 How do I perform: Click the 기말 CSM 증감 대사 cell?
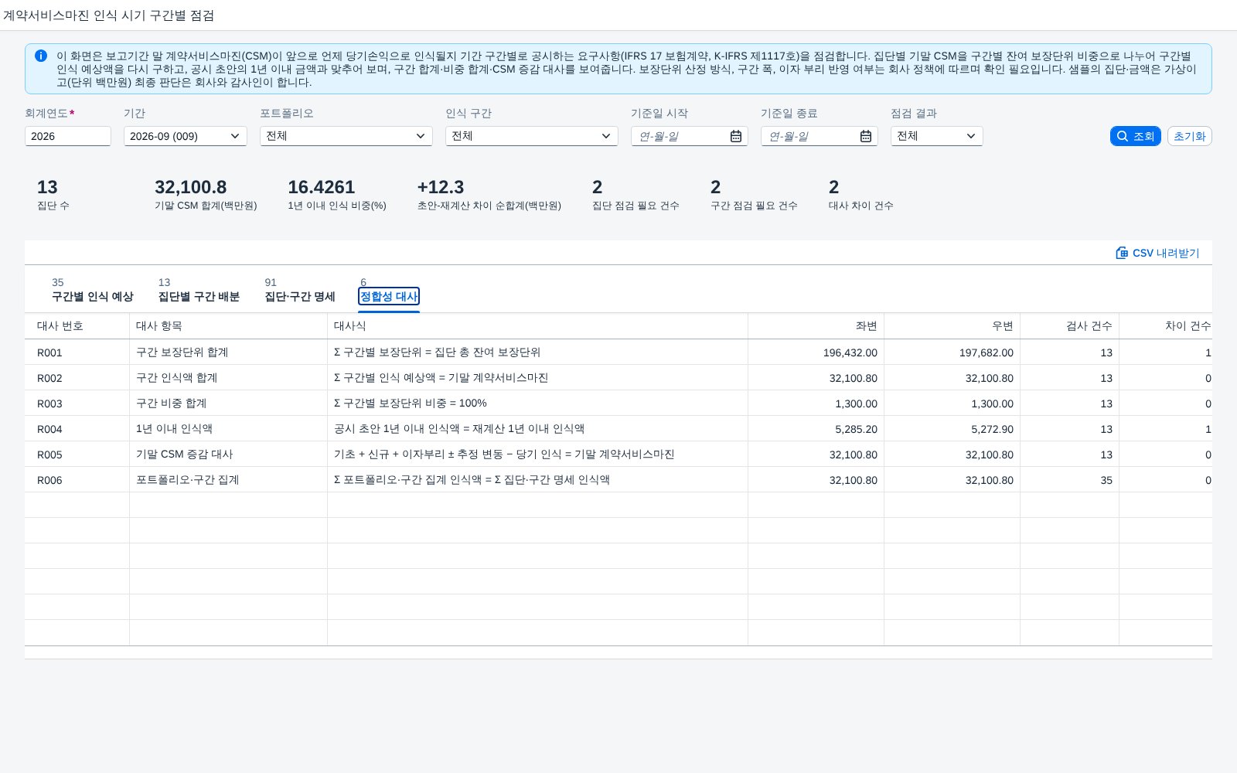tap(229, 455)
